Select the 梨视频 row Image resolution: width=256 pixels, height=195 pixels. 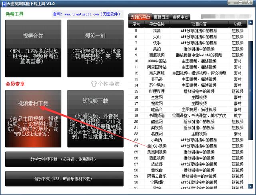coord(188,127)
